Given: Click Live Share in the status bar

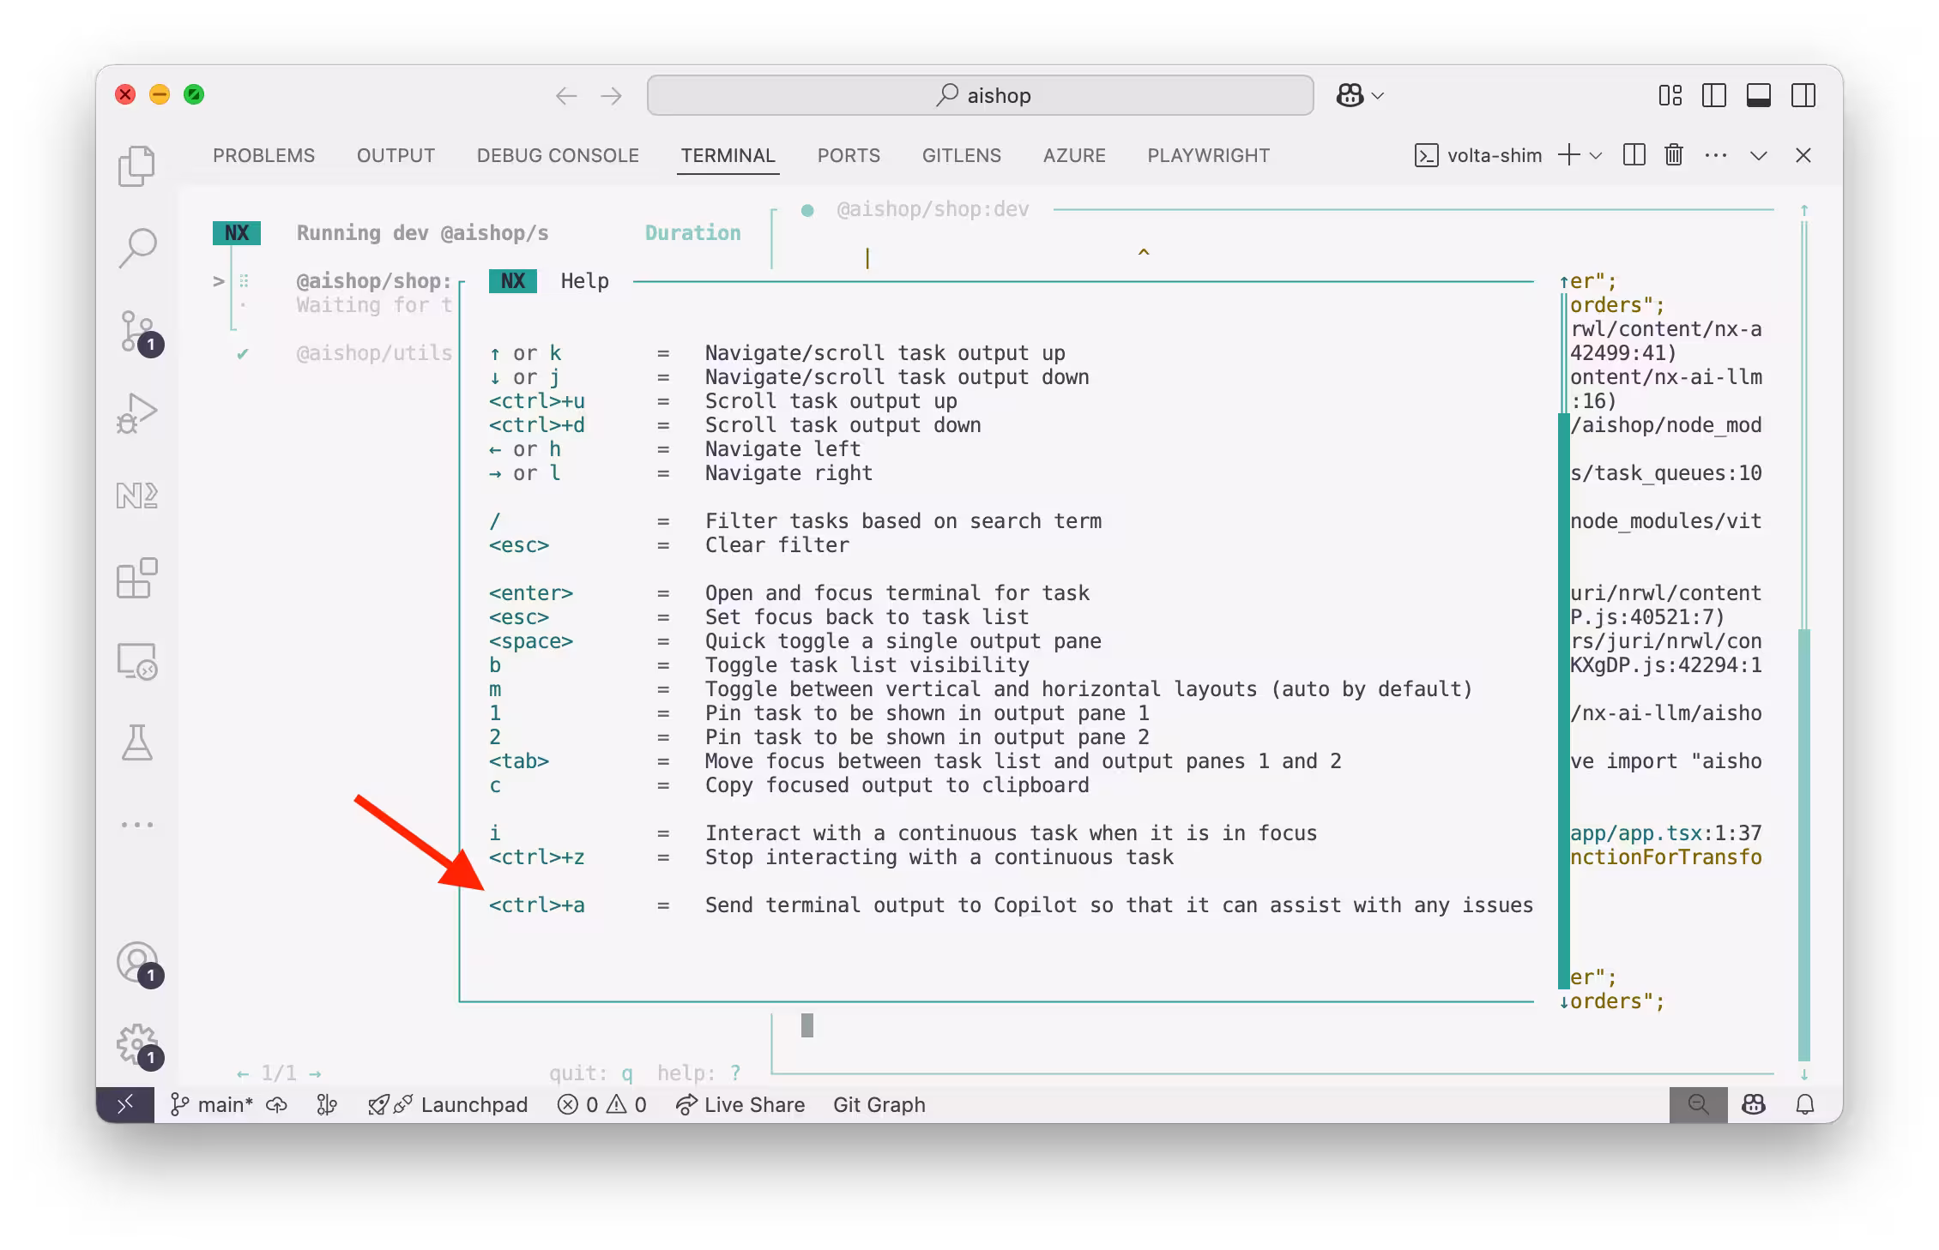Looking at the screenshot, I should pos(740,1104).
